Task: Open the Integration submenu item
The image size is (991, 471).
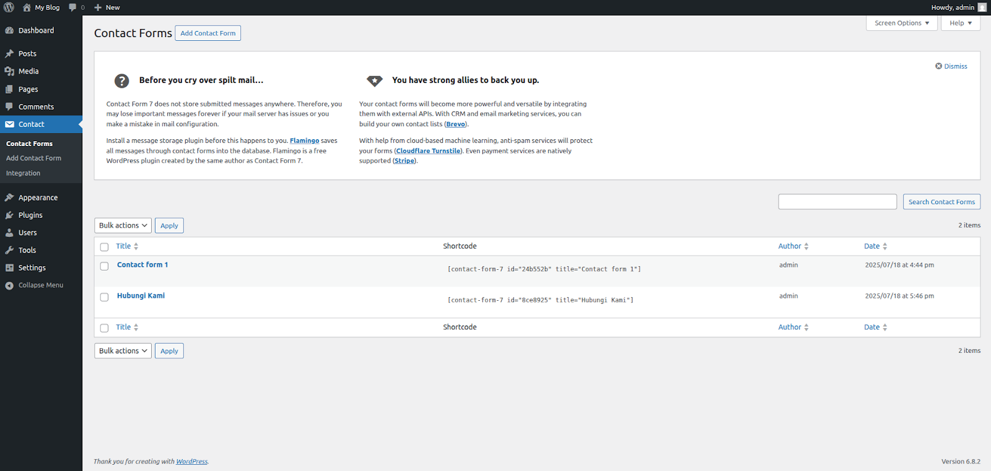Action: coord(23,173)
